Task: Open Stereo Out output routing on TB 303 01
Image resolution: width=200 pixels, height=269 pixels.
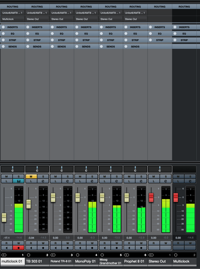Action: [x=37, y=19]
